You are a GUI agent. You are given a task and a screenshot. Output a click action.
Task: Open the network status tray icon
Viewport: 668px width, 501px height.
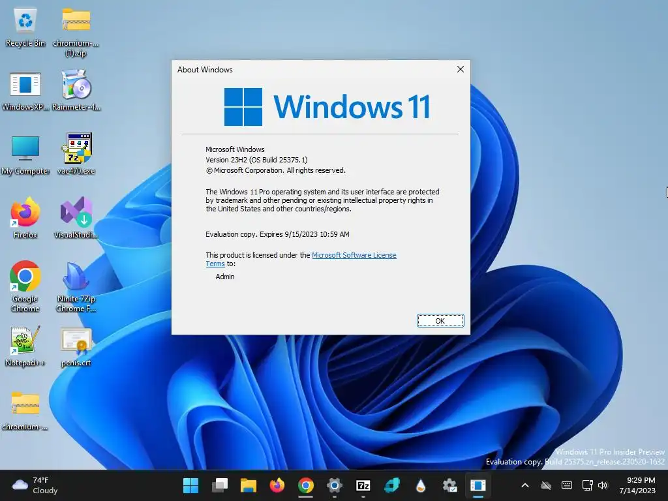(x=588, y=485)
